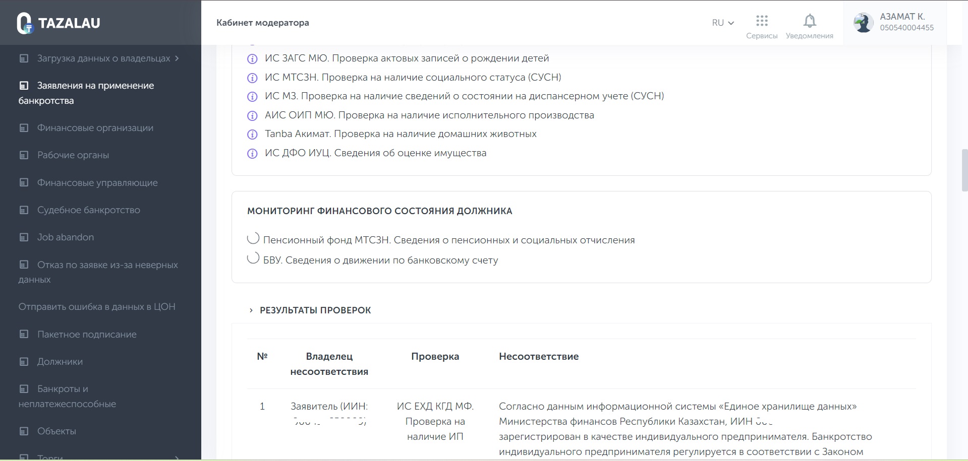The width and height of the screenshot is (968, 461).
Task: Click Отправить ошибка в данных в ЦОН
Action: pyautogui.click(x=97, y=307)
